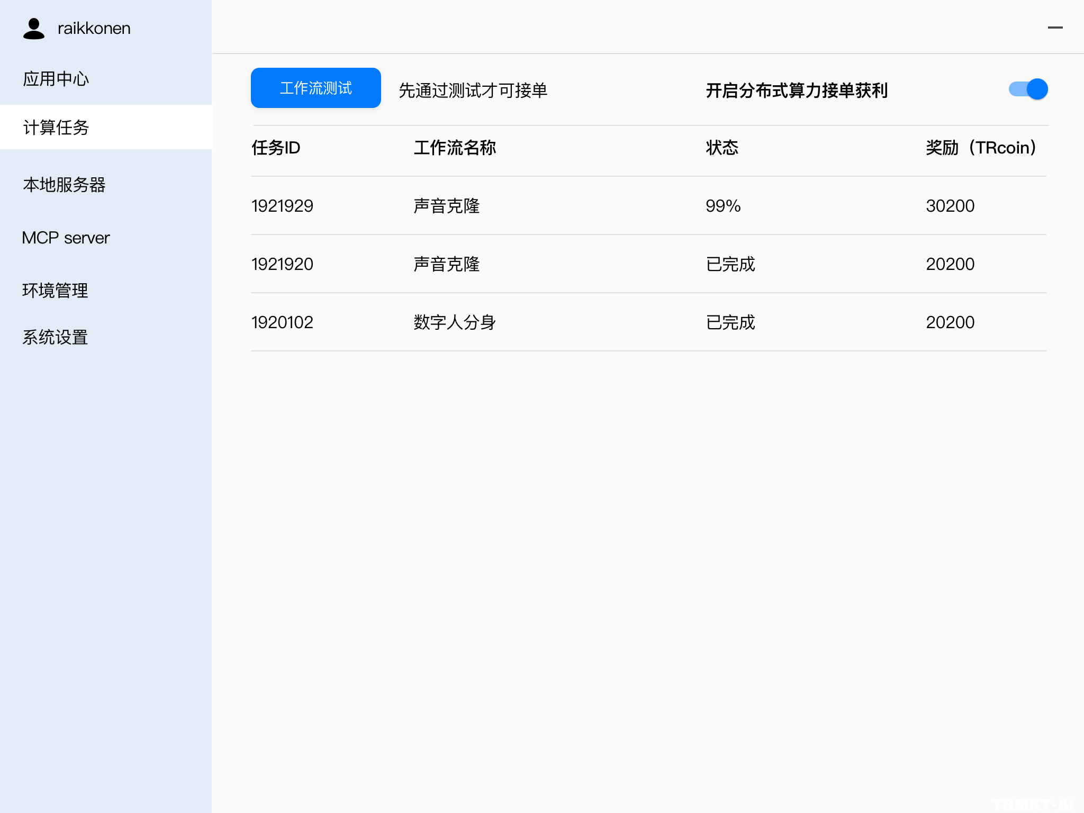Minimize the application window
1084x813 pixels.
pyautogui.click(x=1056, y=27)
